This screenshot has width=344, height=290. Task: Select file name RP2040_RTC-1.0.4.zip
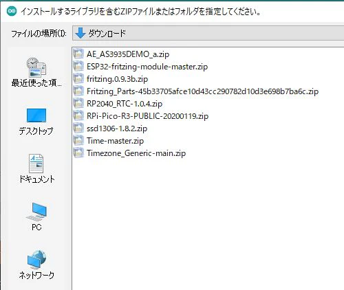(x=125, y=104)
